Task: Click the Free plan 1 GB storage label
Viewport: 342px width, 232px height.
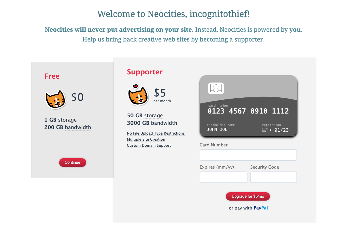Action: coord(61,120)
